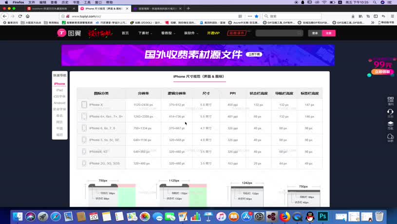Viewport: 397px width, 224px height.
Task: Select Android in the 快速导航 sidebar
Action: click(59, 103)
